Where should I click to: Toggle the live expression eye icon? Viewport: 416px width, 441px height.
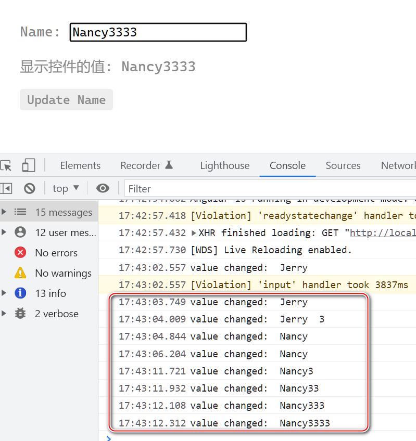[x=102, y=188]
